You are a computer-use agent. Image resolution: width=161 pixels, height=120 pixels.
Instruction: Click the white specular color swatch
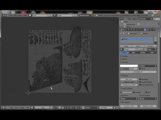point(129,66)
